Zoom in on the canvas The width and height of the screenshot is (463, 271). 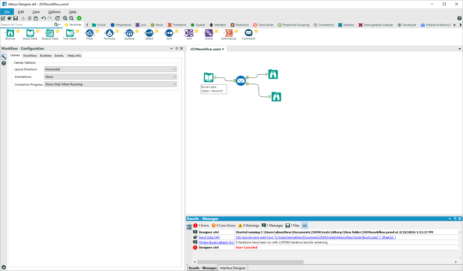pyautogui.click(x=65, y=18)
